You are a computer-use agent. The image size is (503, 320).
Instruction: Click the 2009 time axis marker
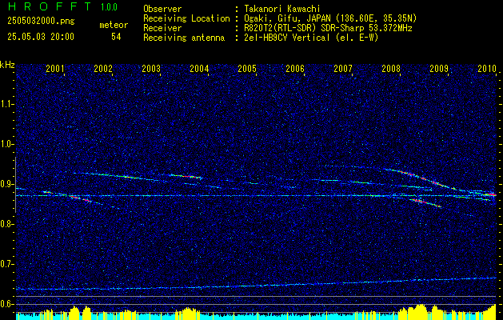[x=439, y=68]
